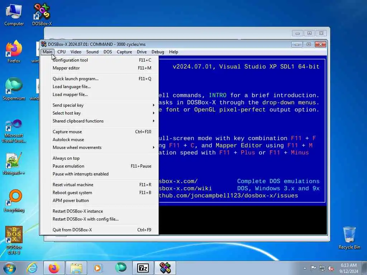Select the Notepad++ desktop shortcut
The width and height of the screenshot is (367, 275).
[14, 164]
